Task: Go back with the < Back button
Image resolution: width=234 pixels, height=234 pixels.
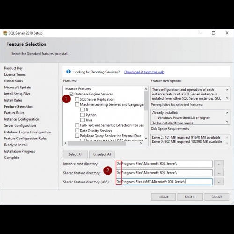Action: (163, 197)
